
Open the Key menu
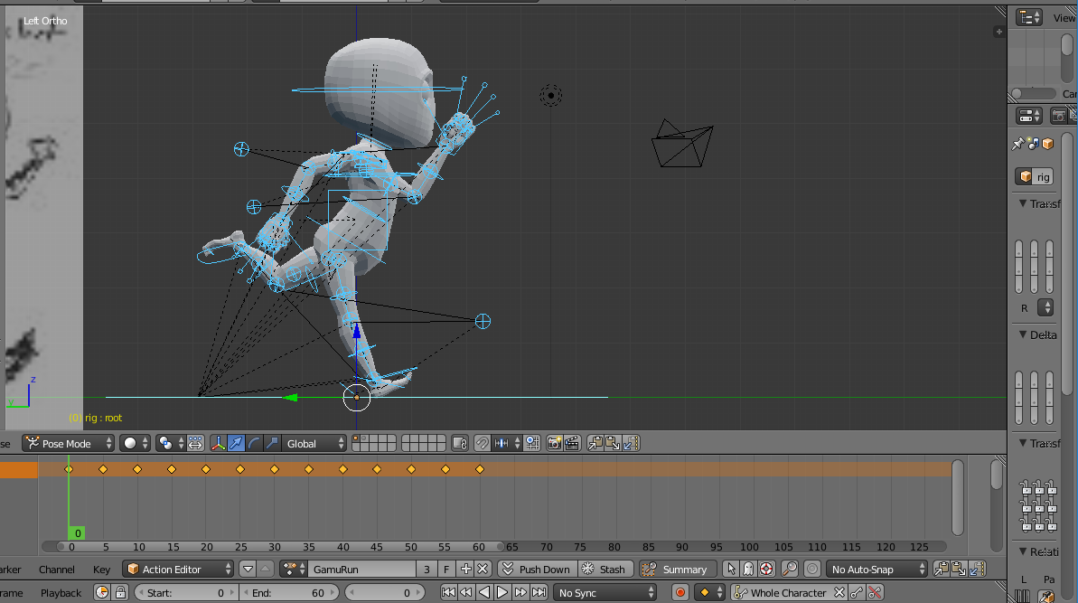tap(101, 570)
